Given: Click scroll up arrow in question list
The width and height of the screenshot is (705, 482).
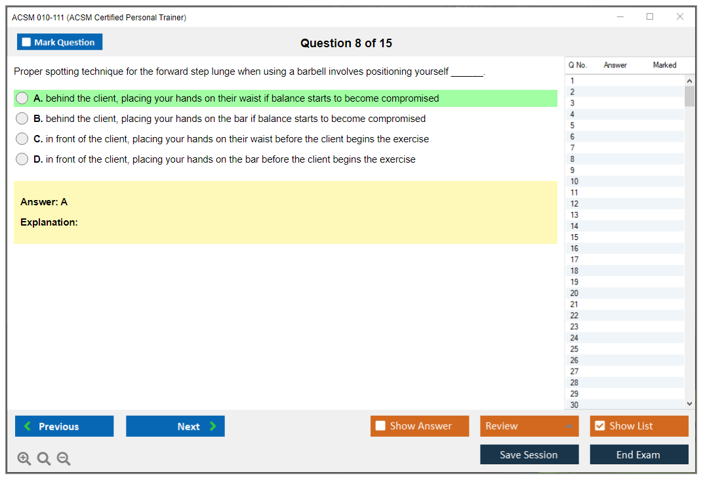Looking at the screenshot, I should coord(689,81).
